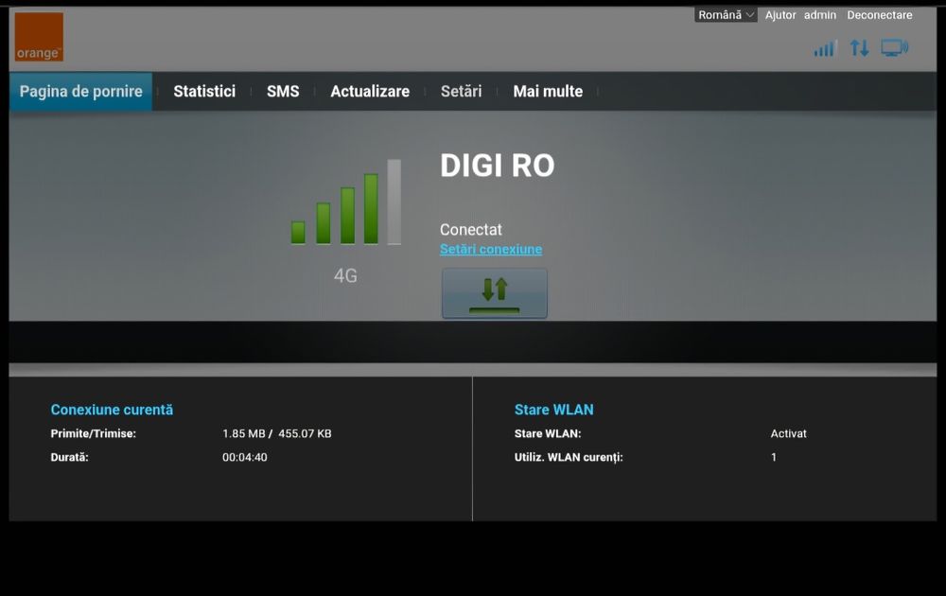Click the 00:04:40 duration value
The width and height of the screenshot is (946, 596).
(x=244, y=457)
